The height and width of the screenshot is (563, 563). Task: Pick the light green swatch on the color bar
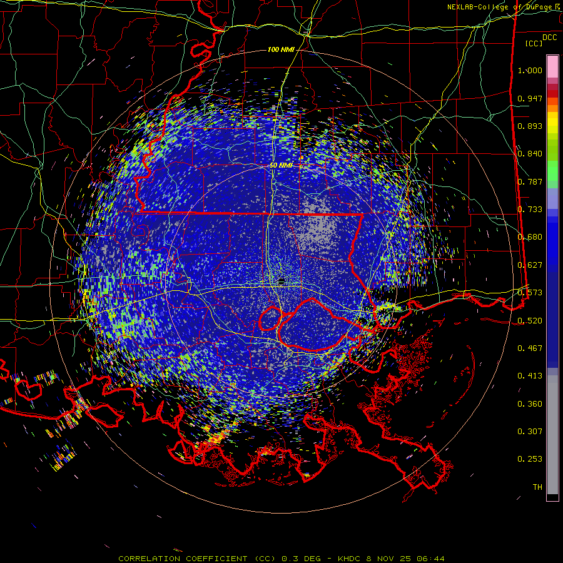coord(552,171)
